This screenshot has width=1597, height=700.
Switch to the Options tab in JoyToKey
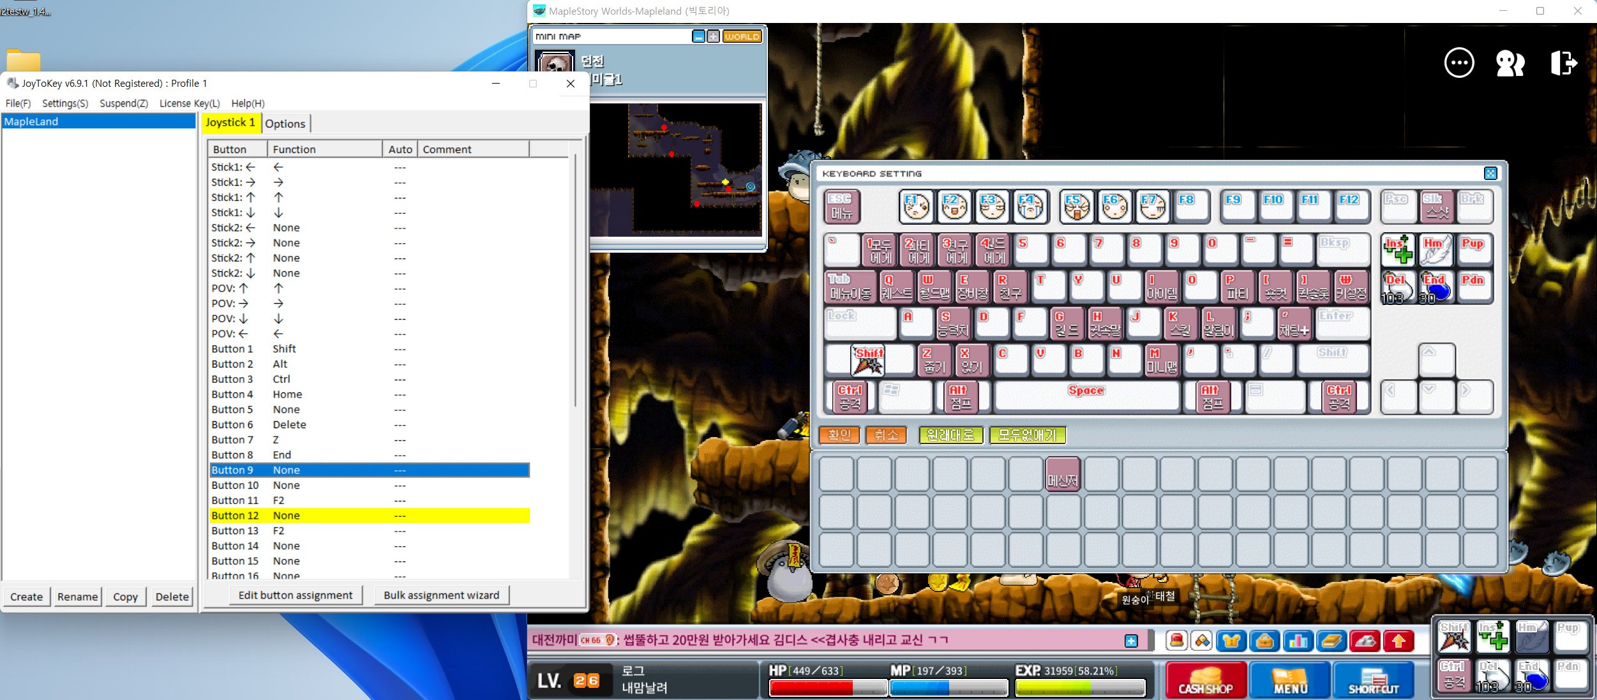coord(285,124)
